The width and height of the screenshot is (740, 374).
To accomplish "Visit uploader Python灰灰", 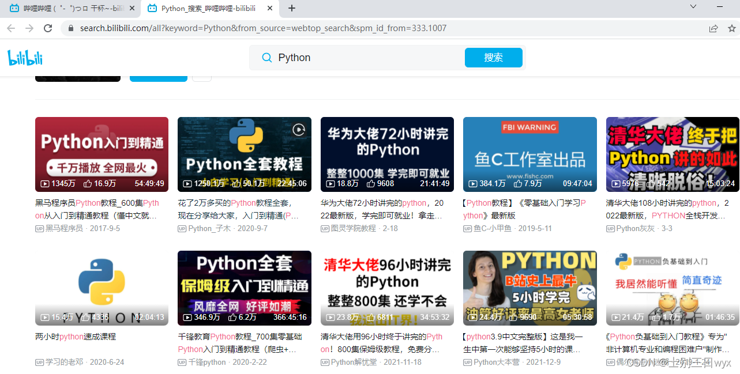I will pos(636,229).
